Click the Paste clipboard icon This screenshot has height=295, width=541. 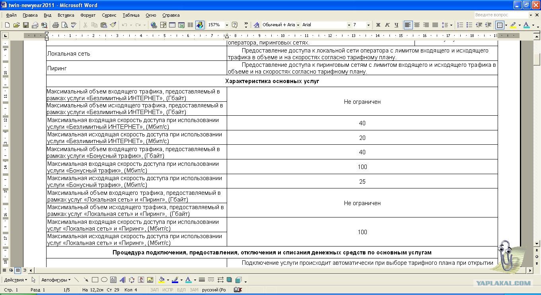click(104, 25)
